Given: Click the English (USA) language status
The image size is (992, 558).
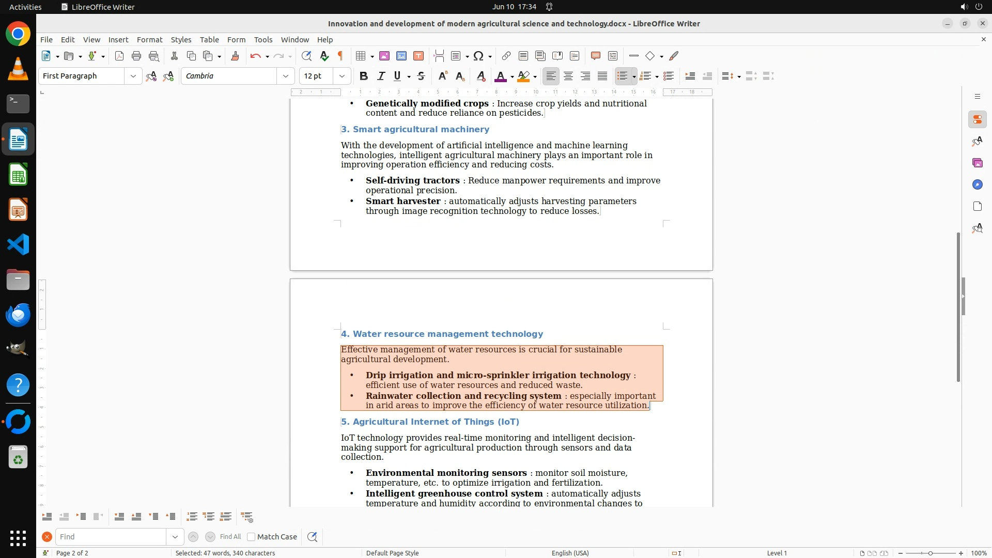Looking at the screenshot, I should click(x=570, y=553).
